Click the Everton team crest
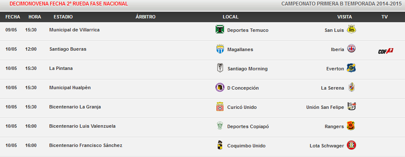This screenshot has width=405, height=157. [351, 68]
